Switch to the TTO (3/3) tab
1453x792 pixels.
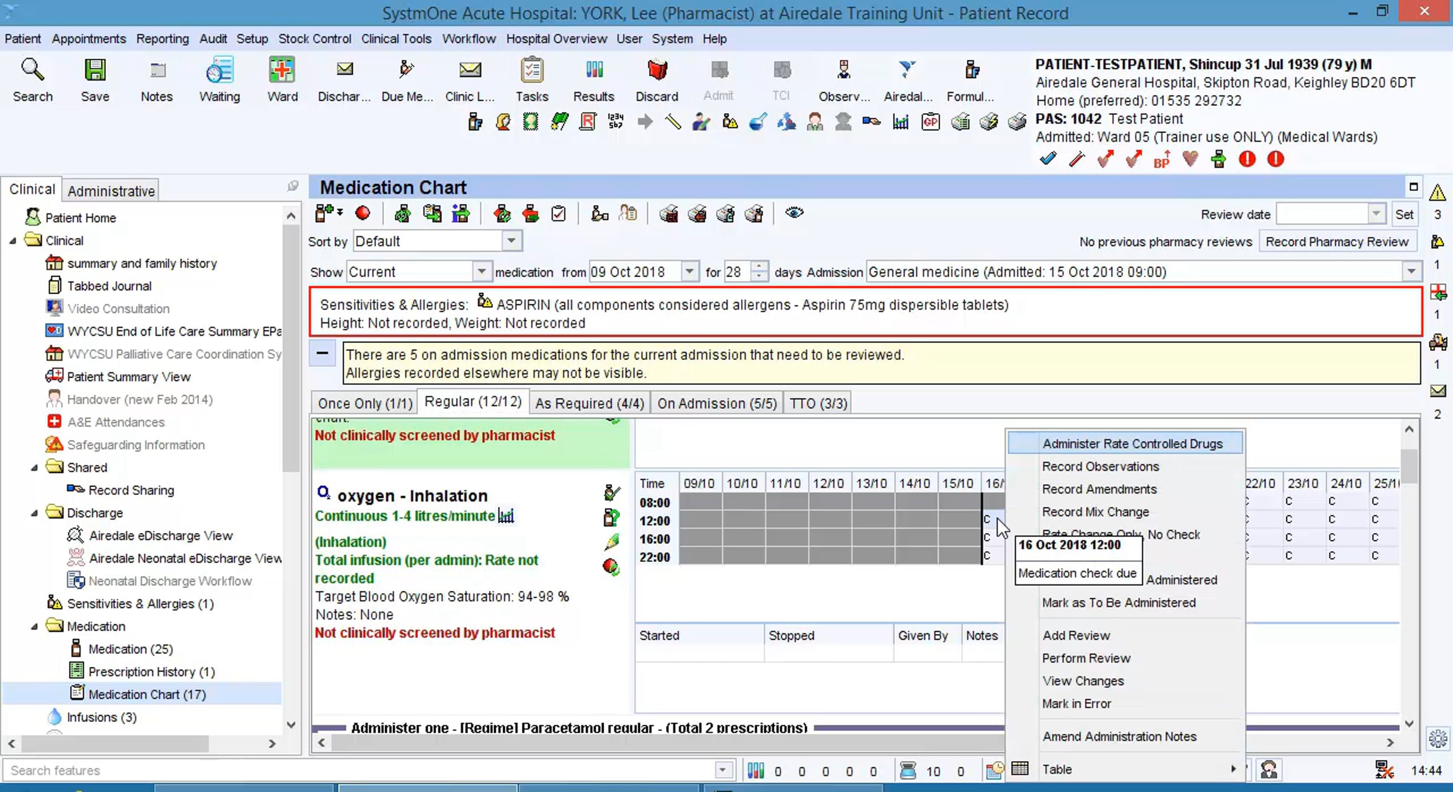click(x=819, y=404)
